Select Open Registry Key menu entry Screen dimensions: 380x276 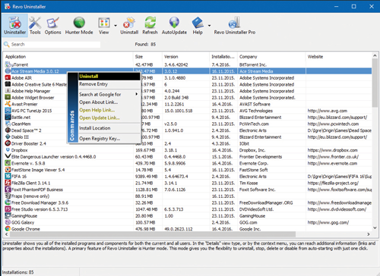(x=109, y=139)
